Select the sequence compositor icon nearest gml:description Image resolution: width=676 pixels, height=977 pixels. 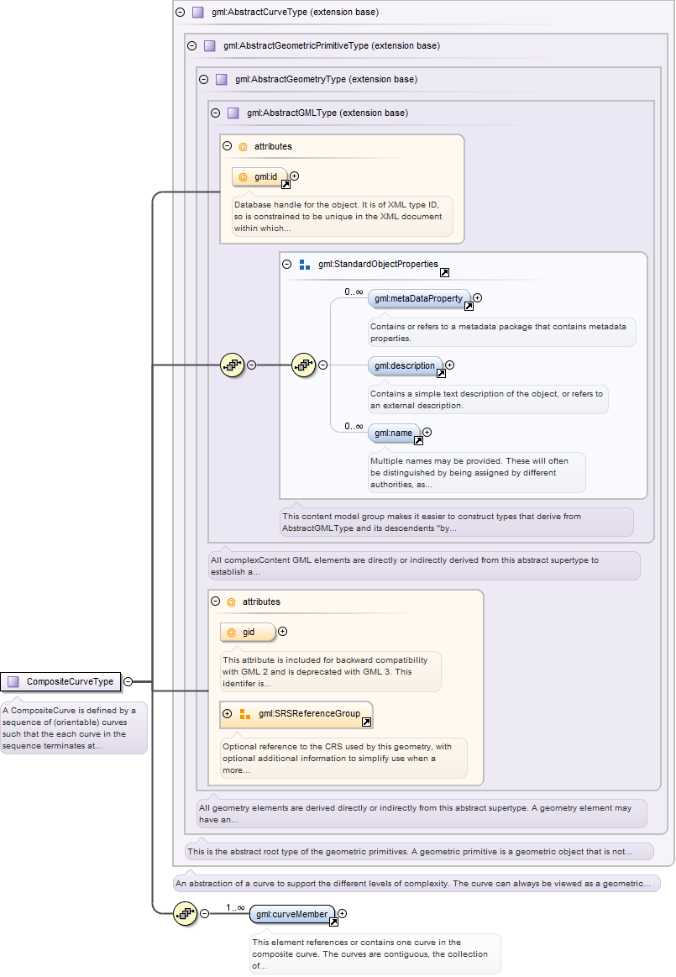[x=303, y=365]
